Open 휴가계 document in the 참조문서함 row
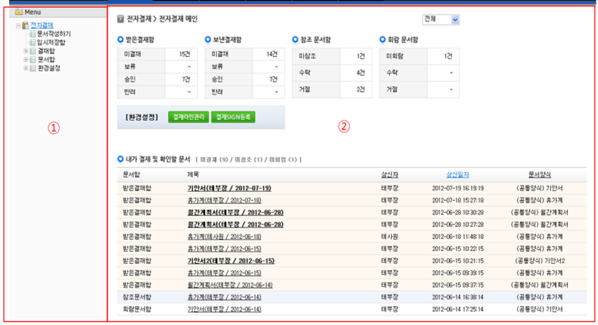Screen dimensions: 598x325 coord(224,297)
